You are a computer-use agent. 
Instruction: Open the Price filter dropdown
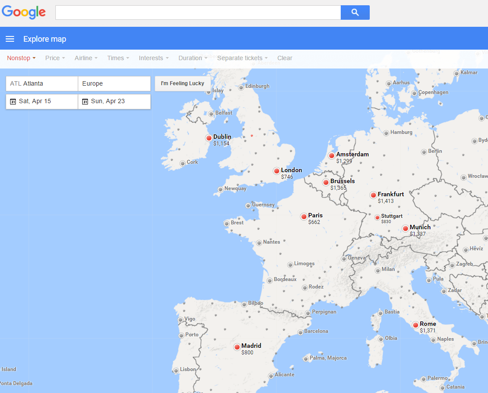click(x=55, y=58)
